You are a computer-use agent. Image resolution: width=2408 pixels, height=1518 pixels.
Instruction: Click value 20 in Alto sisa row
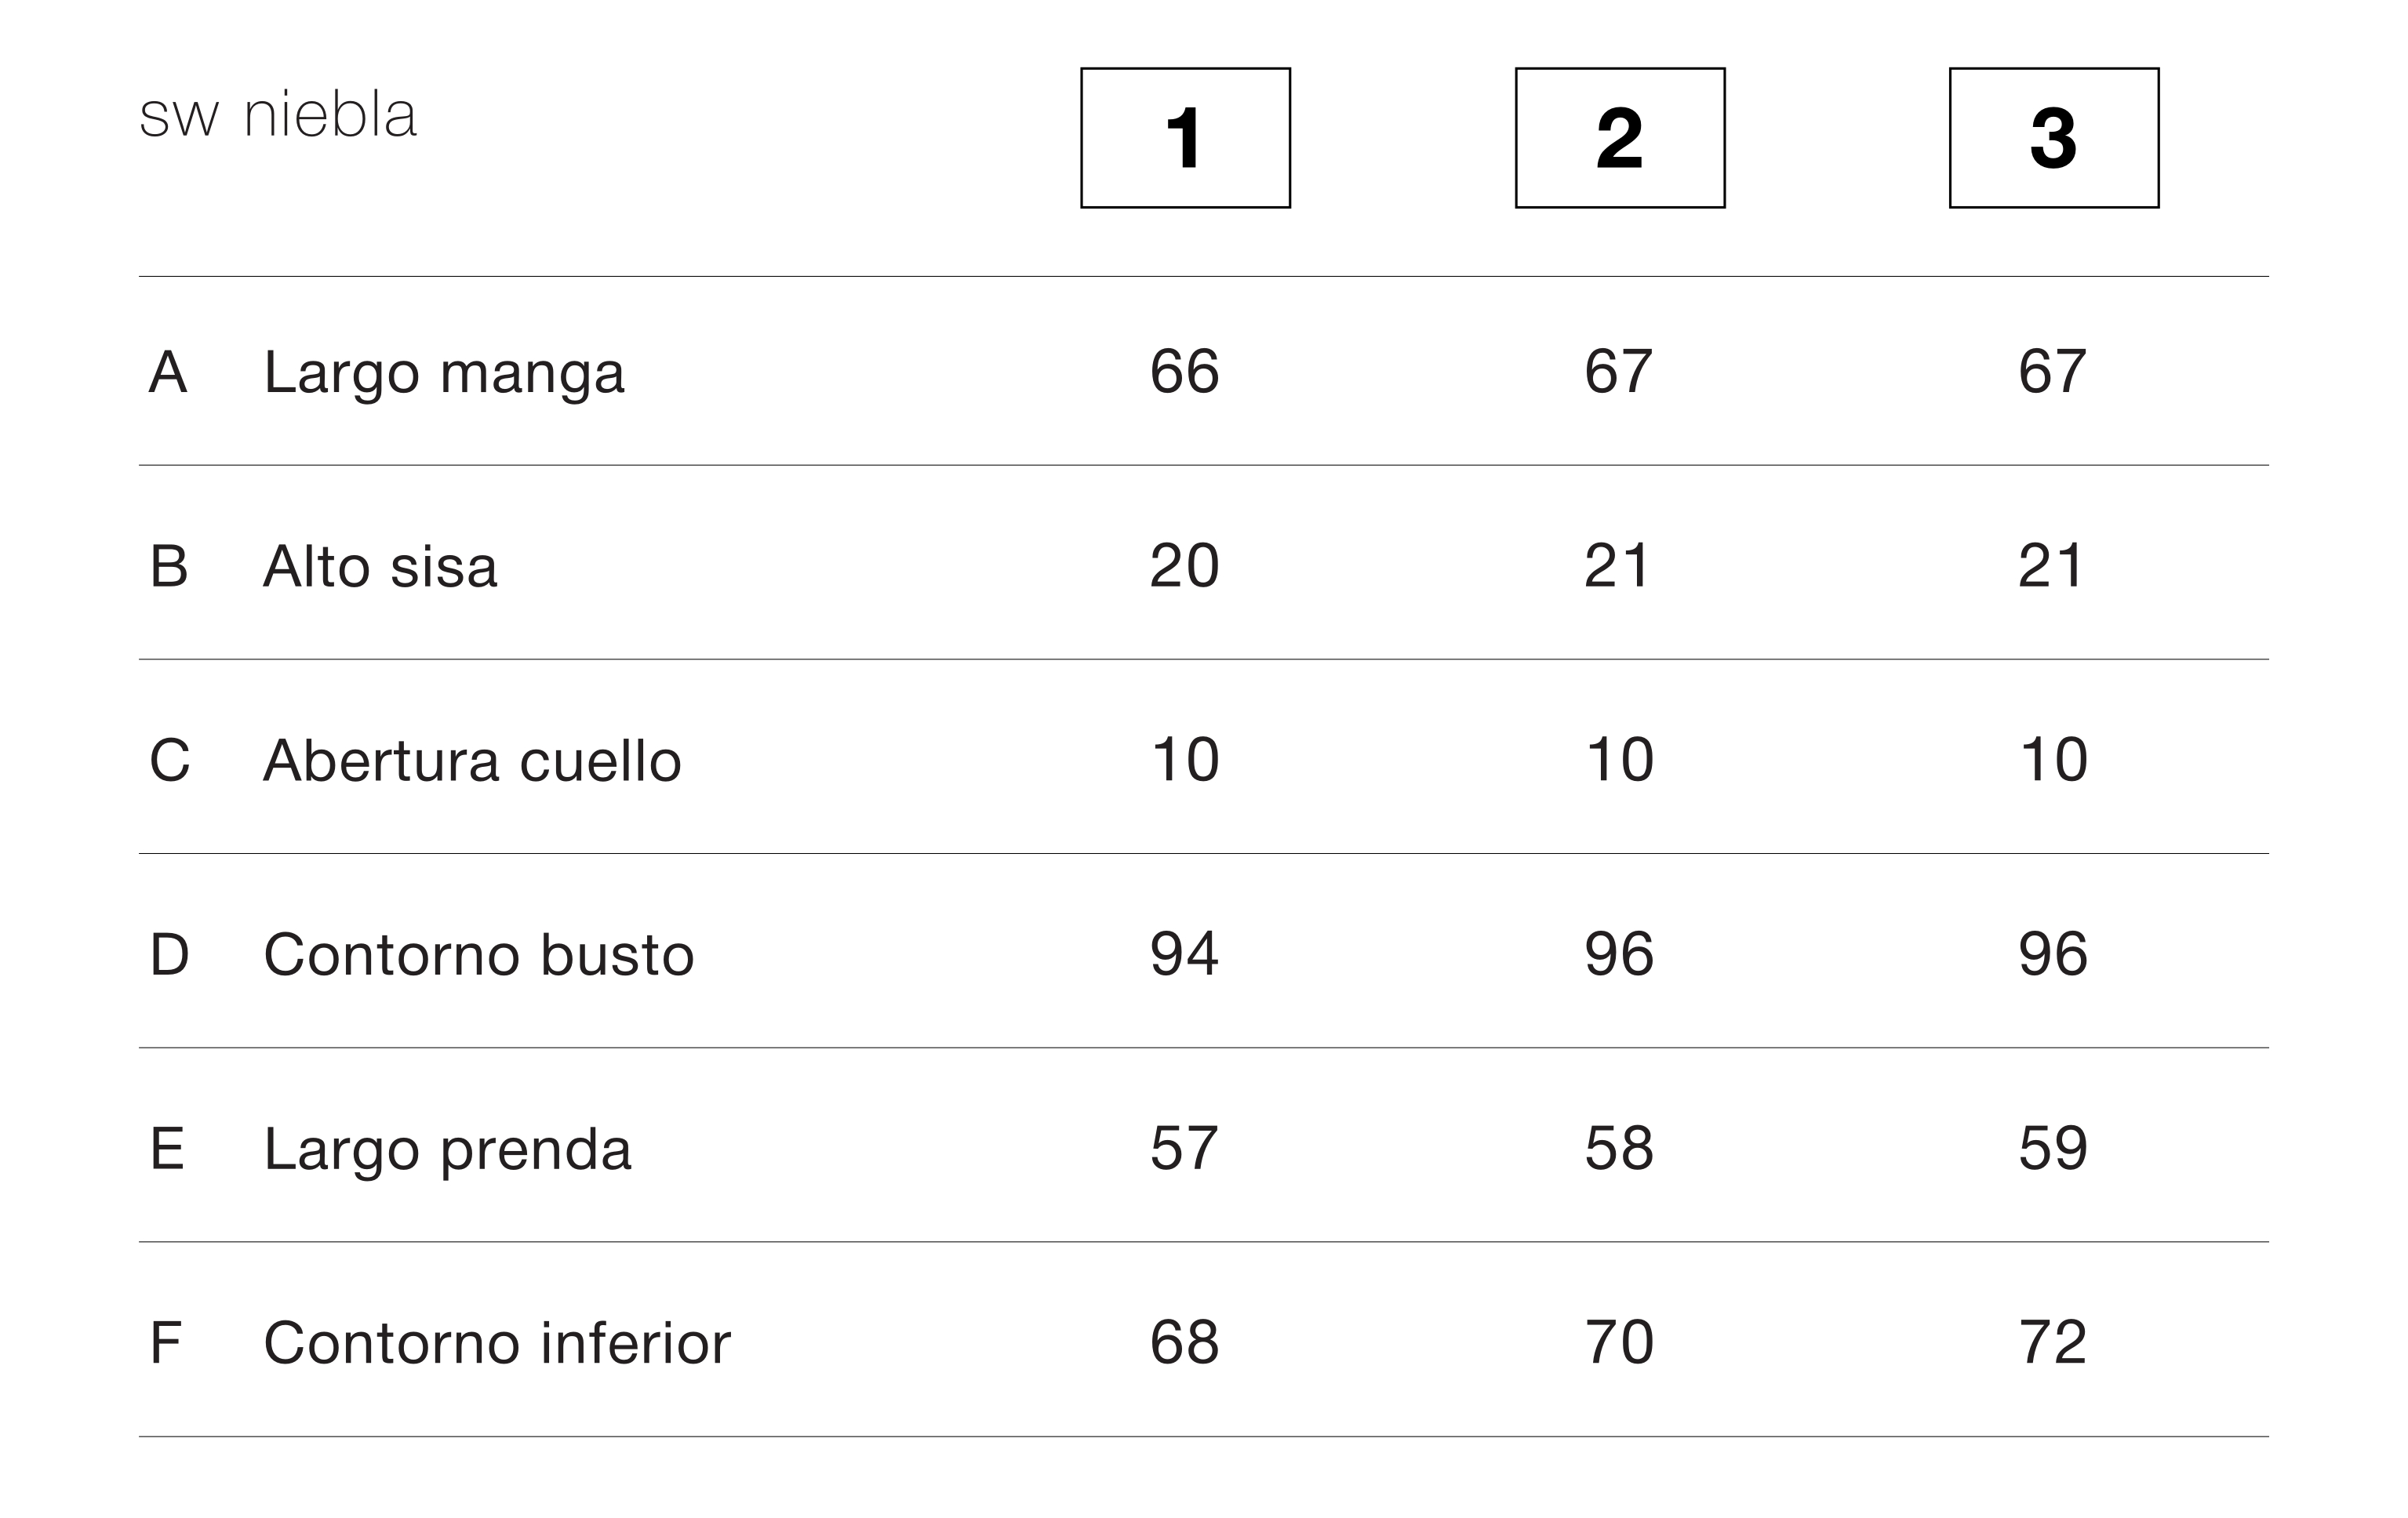[x=1184, y=565]
